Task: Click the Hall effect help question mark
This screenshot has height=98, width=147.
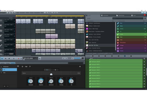Action: tap(30, 66)
